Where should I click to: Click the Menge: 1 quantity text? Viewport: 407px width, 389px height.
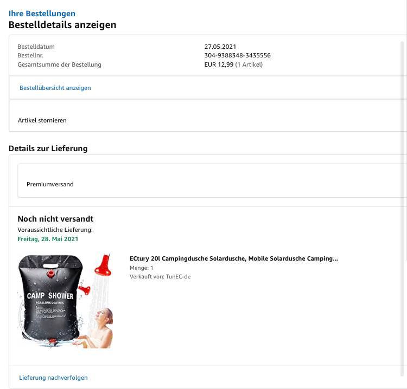[x=142, y=268]
